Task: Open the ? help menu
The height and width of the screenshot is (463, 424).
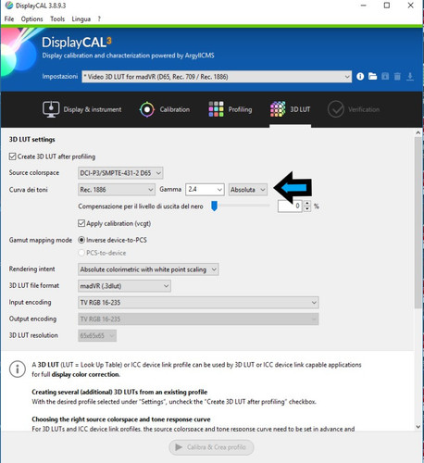Action: (99, 19)
